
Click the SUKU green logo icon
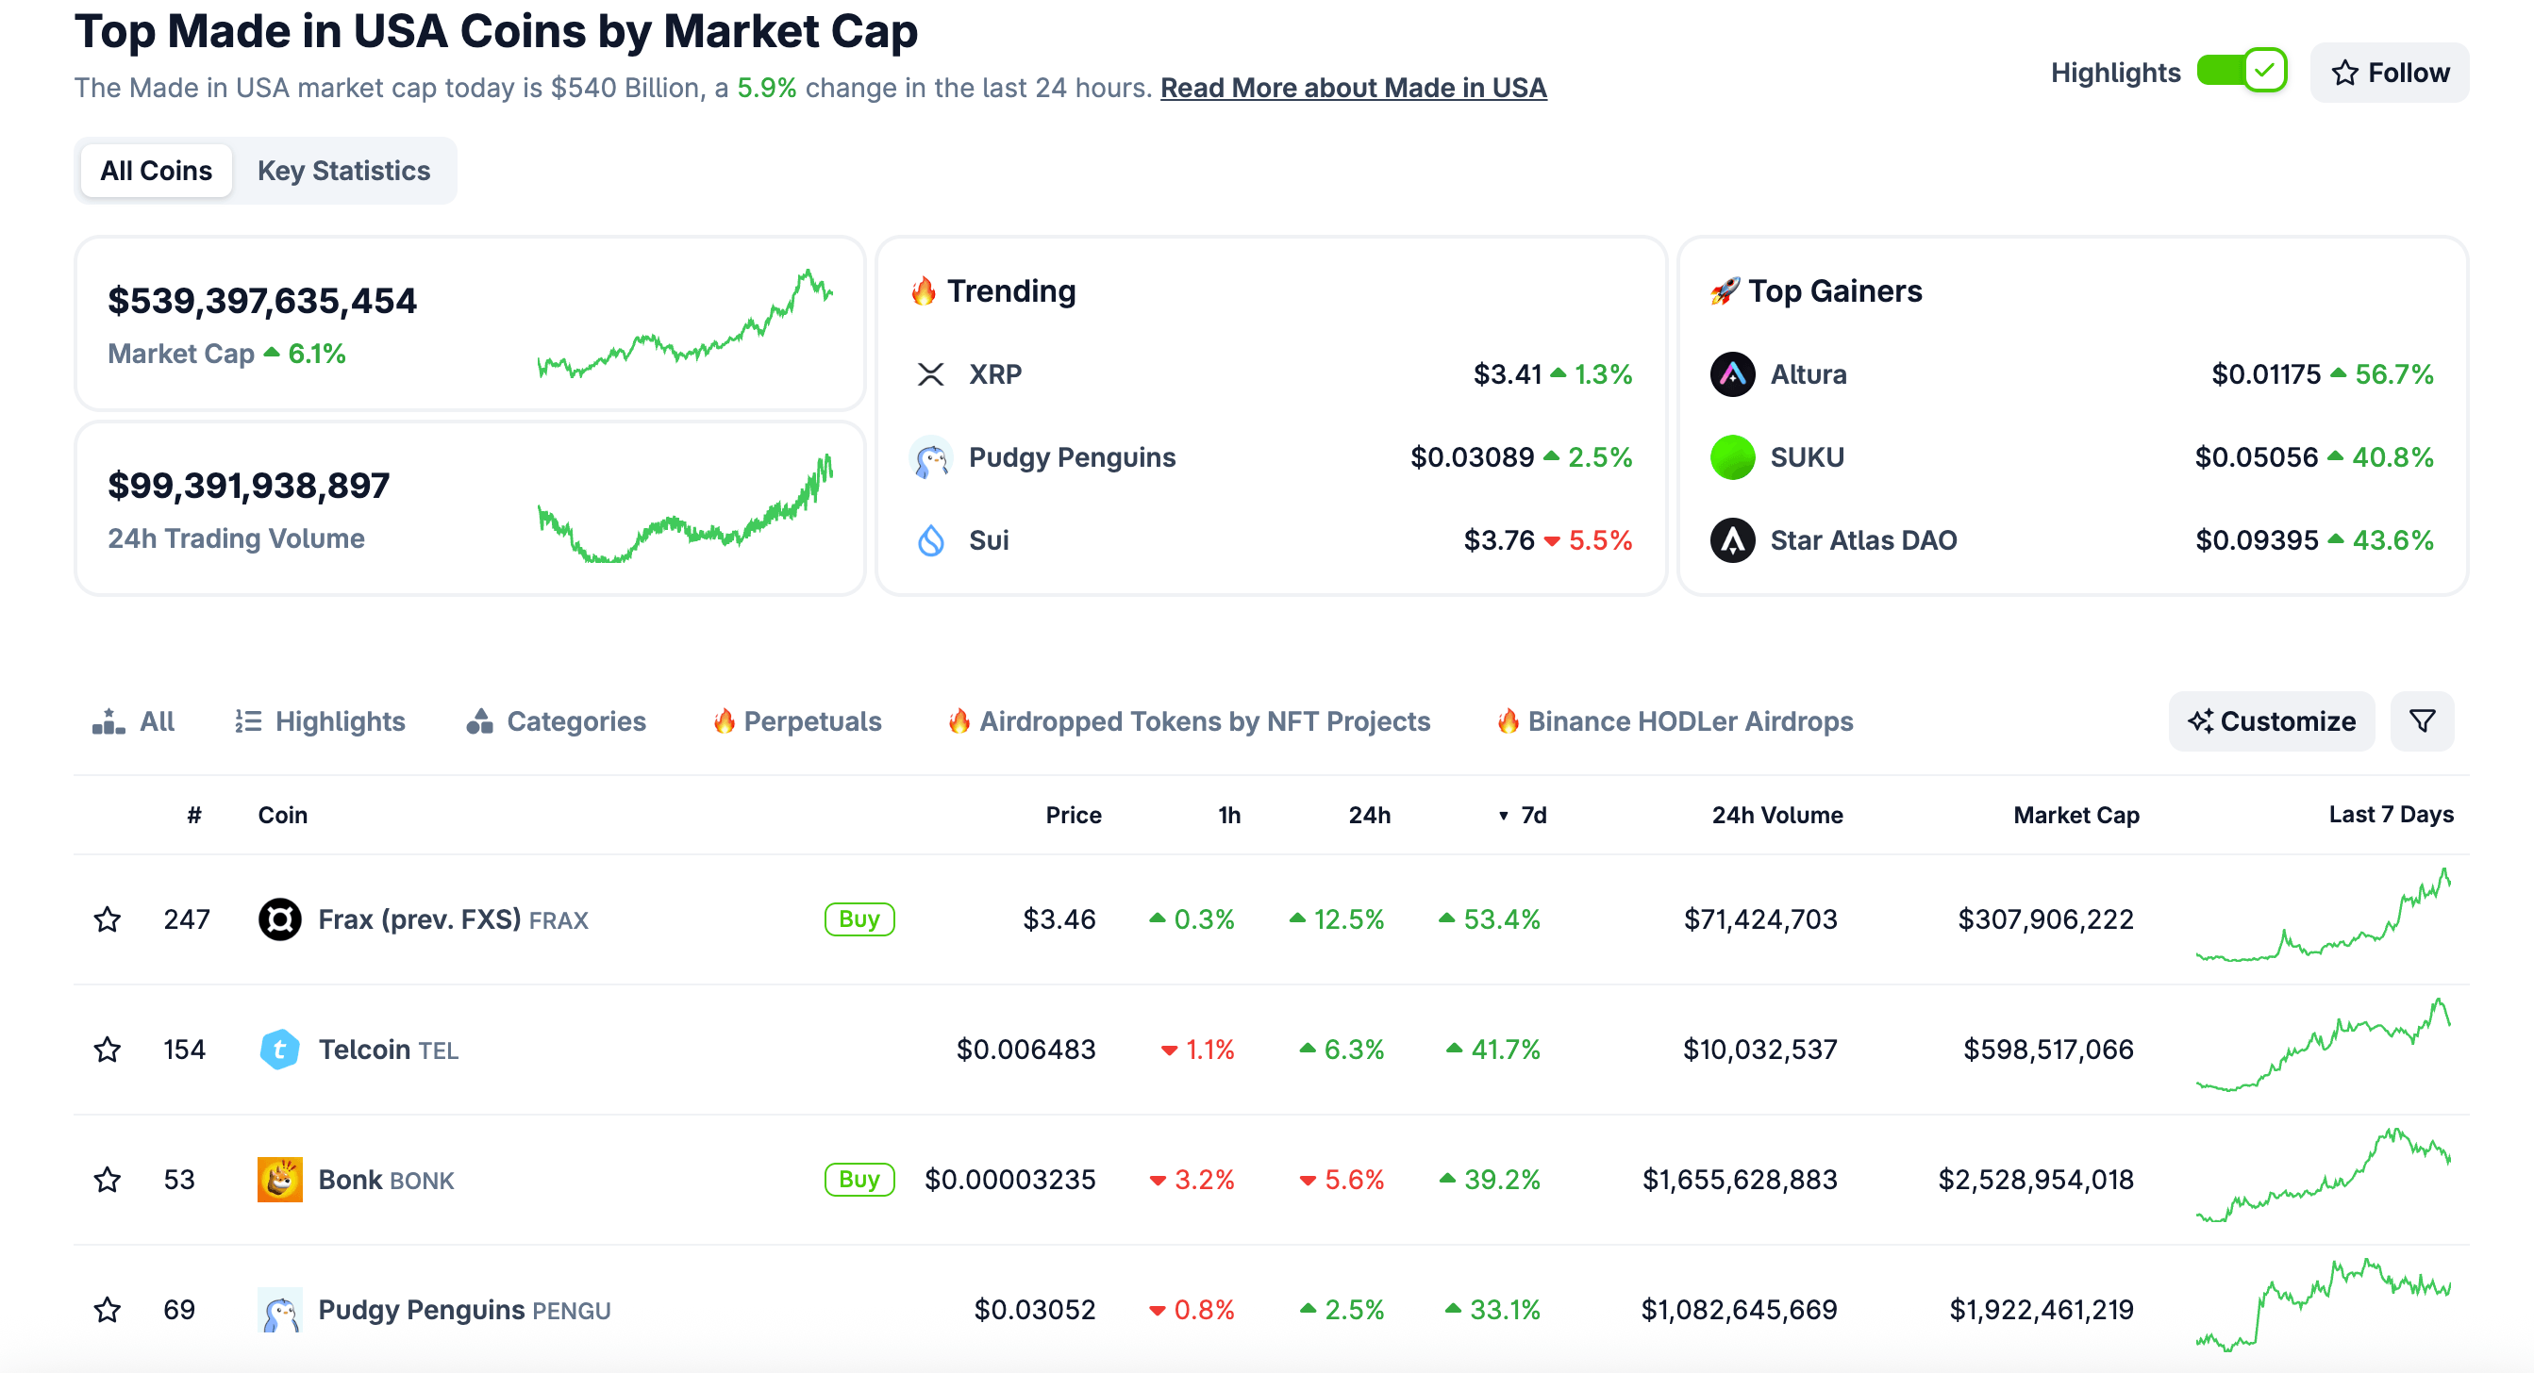(x=1732, y=457)
